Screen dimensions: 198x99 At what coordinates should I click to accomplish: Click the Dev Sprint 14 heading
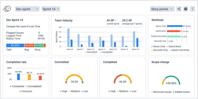click(x=15, y=20)
